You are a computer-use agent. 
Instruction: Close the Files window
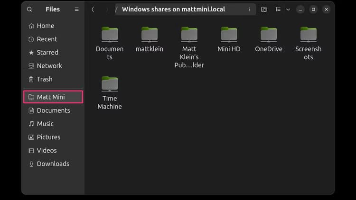(x=326, y=9)
